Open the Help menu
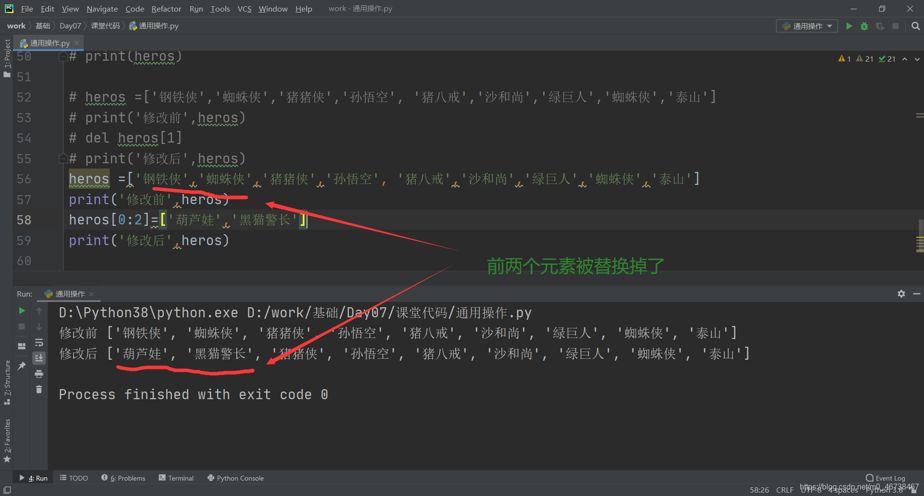The width and height of the screenshot is (924, 496). click(x=304, y=9)
